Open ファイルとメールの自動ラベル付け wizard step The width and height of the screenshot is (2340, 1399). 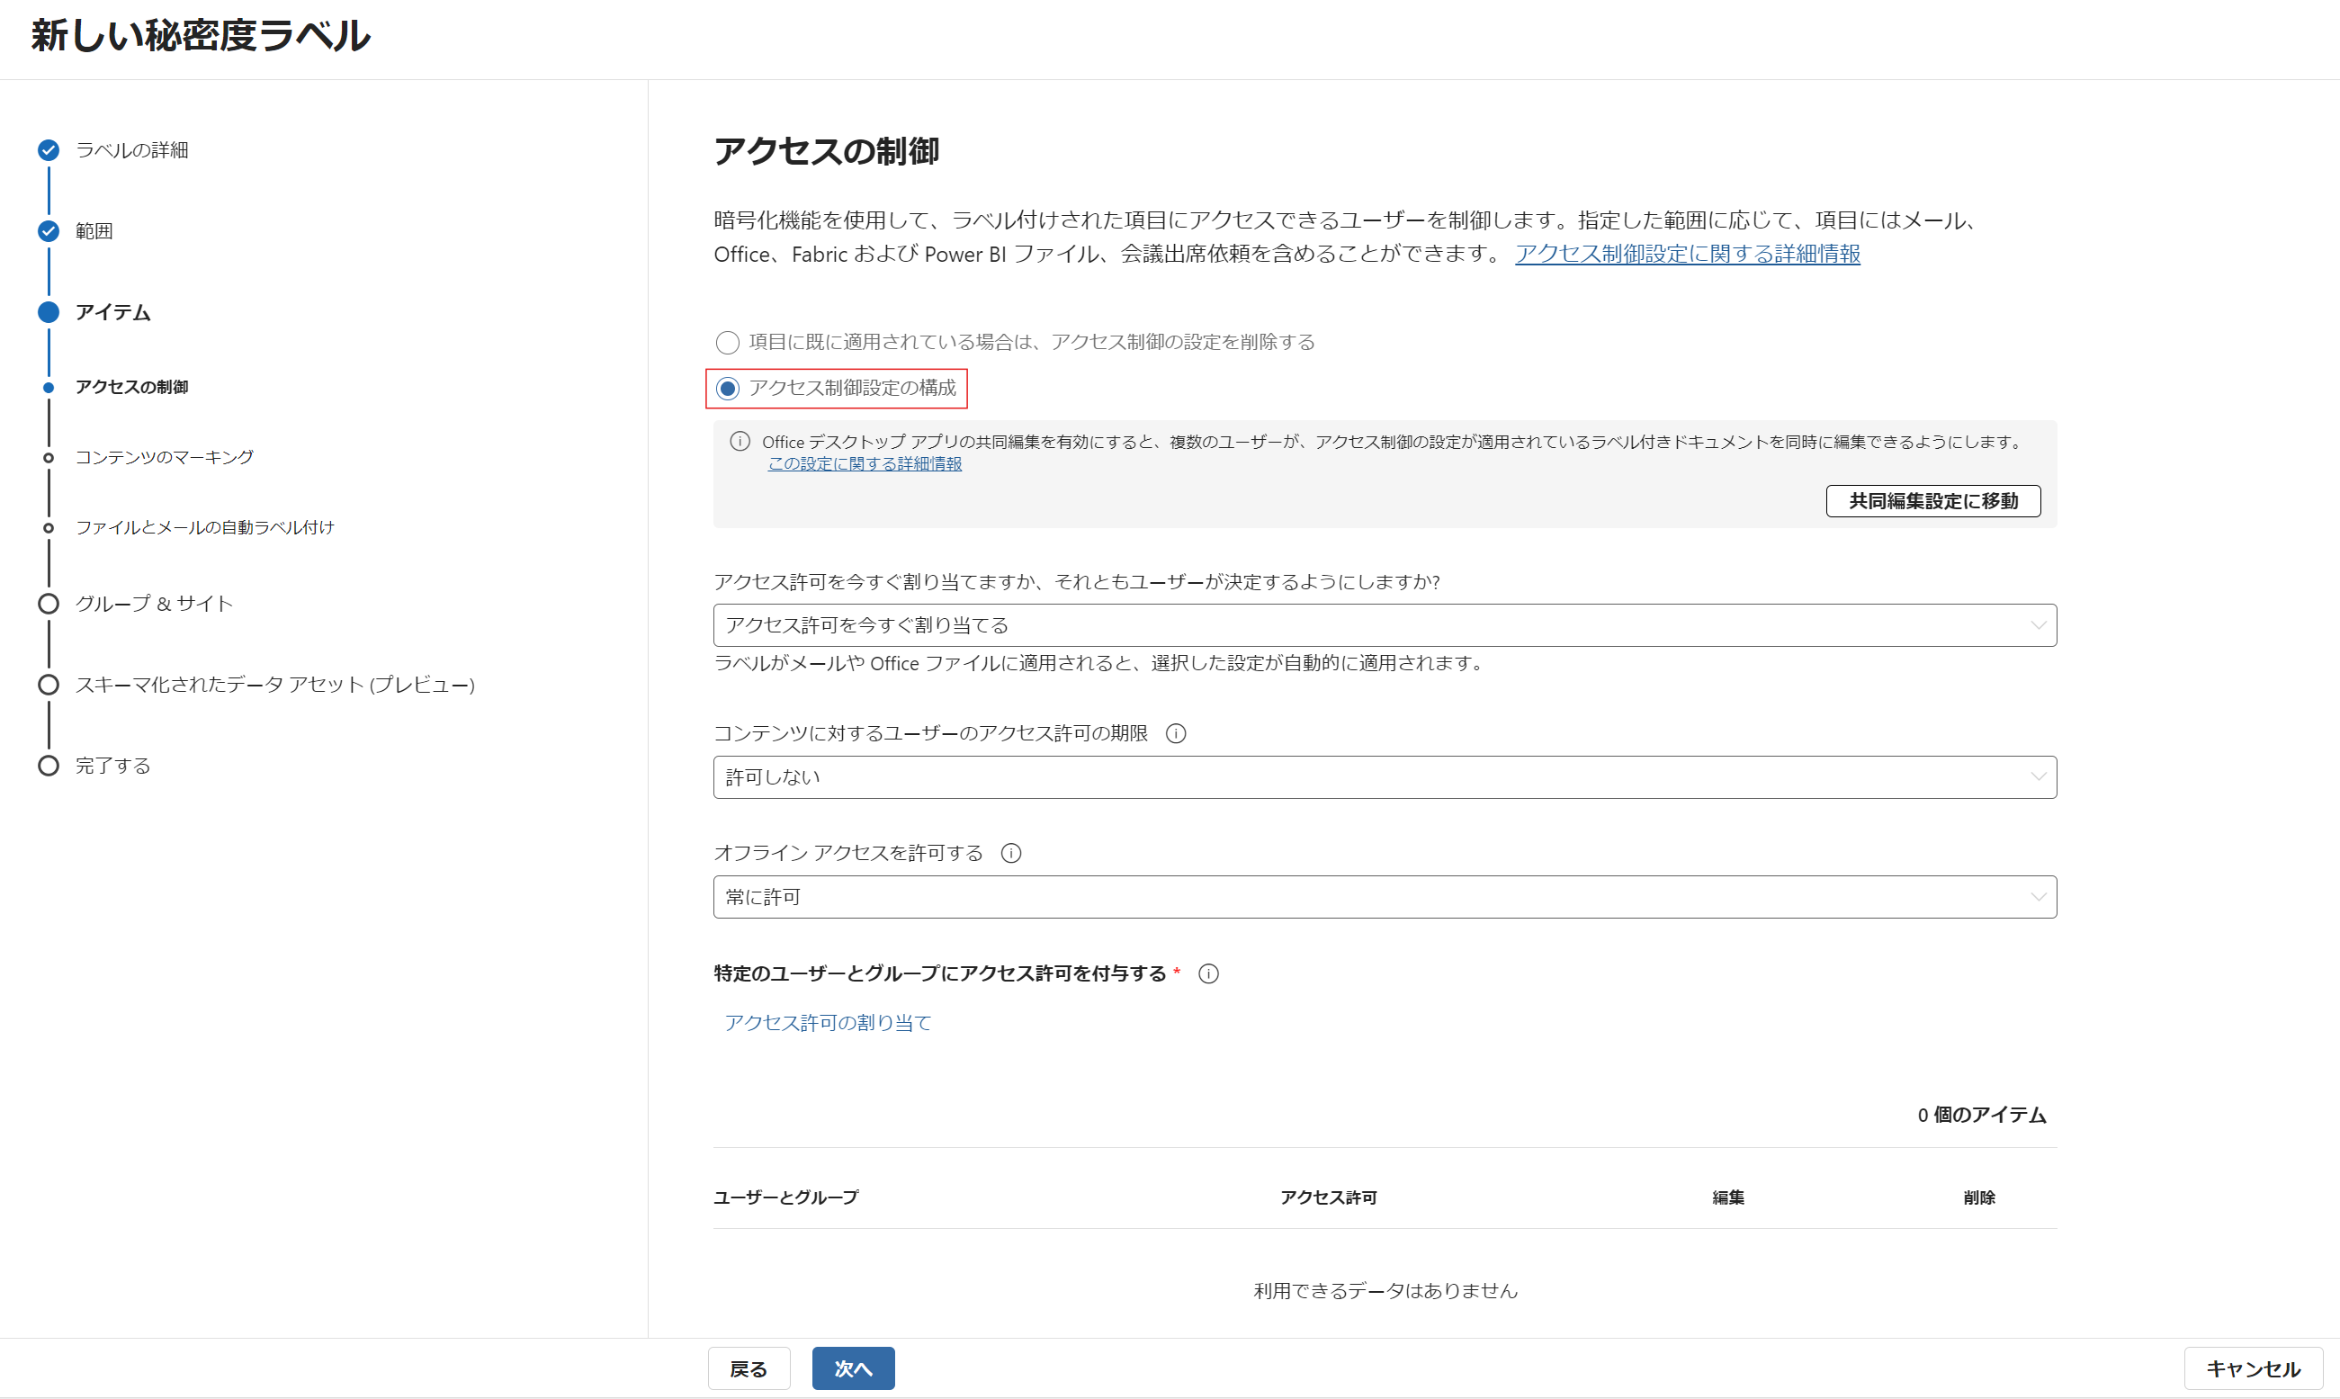tap(204, 527)
